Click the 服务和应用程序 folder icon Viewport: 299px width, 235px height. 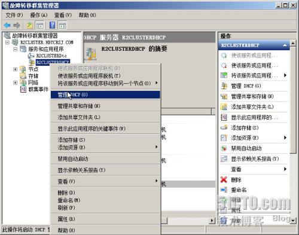(x=23, y=49)
